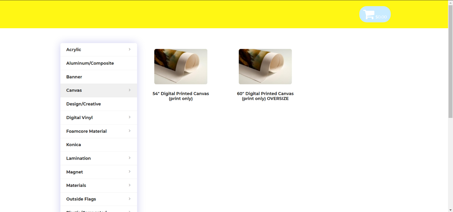This screenshot has height=212, width=453.
Task: Select the Digital Vinyl category
Action: [99, 118]
